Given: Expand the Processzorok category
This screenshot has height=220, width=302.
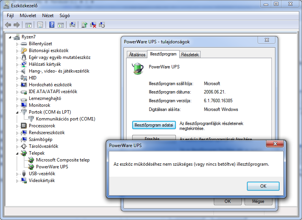Looking at the screenshot, I should tap(17, 126).
